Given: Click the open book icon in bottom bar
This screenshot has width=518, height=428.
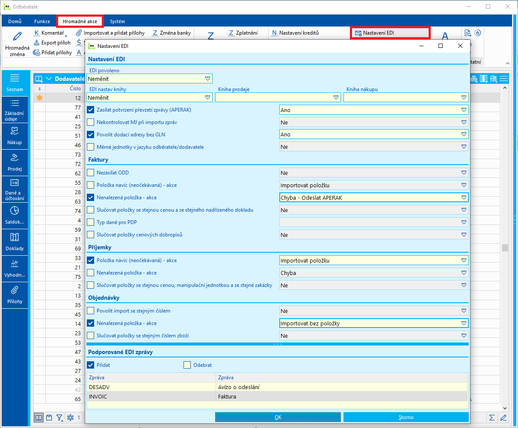Looking at the screenshot, I should pyautogui.click(x=38, y=417).
